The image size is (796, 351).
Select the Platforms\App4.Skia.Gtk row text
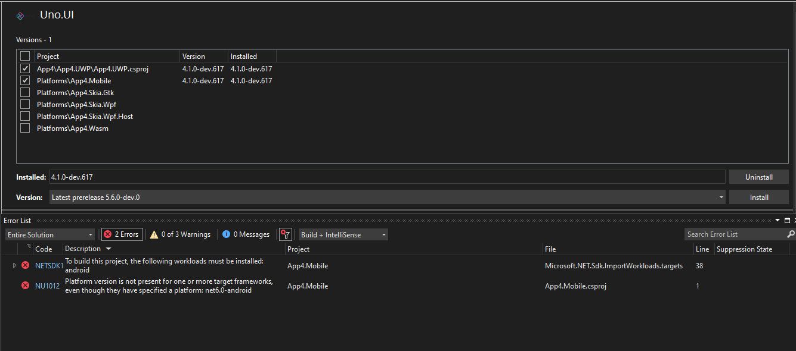(75, 93)
